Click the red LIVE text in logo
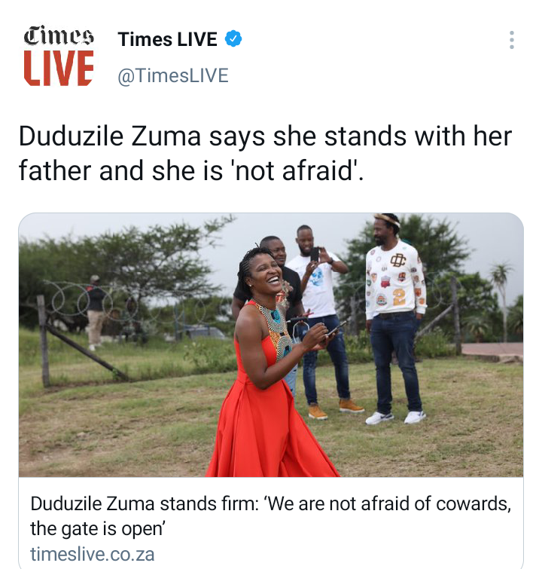542x569 pixels. click(x=59, y=69)
